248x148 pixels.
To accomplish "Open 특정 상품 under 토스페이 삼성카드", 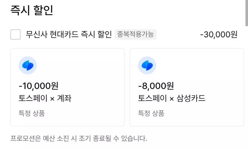I will tap(151, 113).
